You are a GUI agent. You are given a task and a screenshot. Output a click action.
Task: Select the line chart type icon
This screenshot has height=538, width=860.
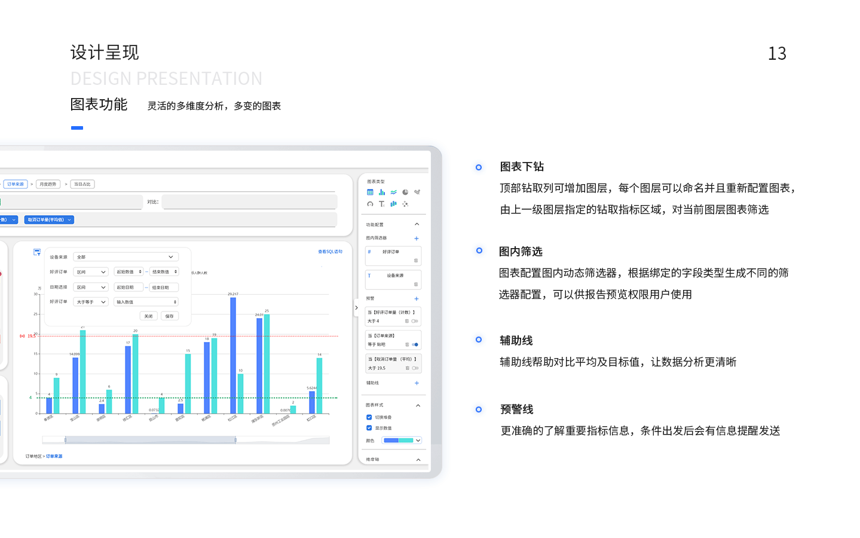pyautogui.click(x=393, y=192)
